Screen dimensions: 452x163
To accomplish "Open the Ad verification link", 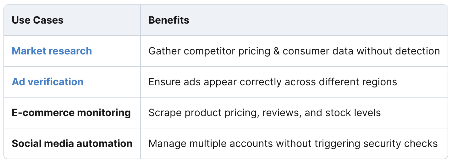I will 47,82.
